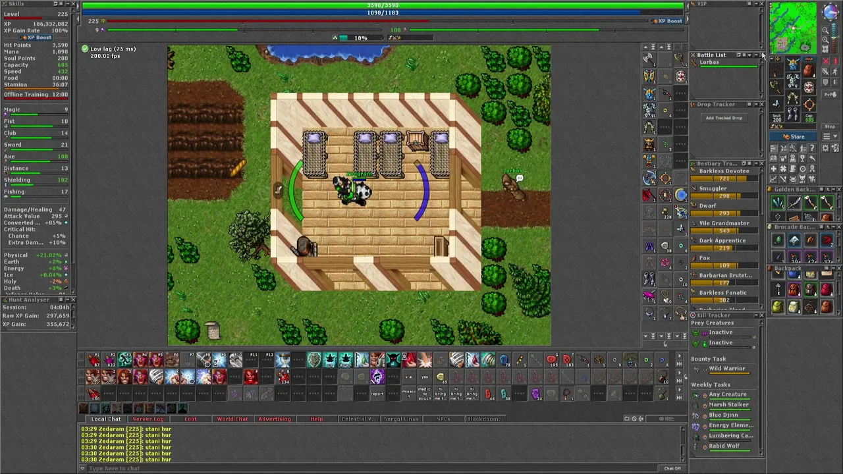The image size is (843, 474).
Task: Open the gear options icon beside Store grid
Action: tap(825, 148)
